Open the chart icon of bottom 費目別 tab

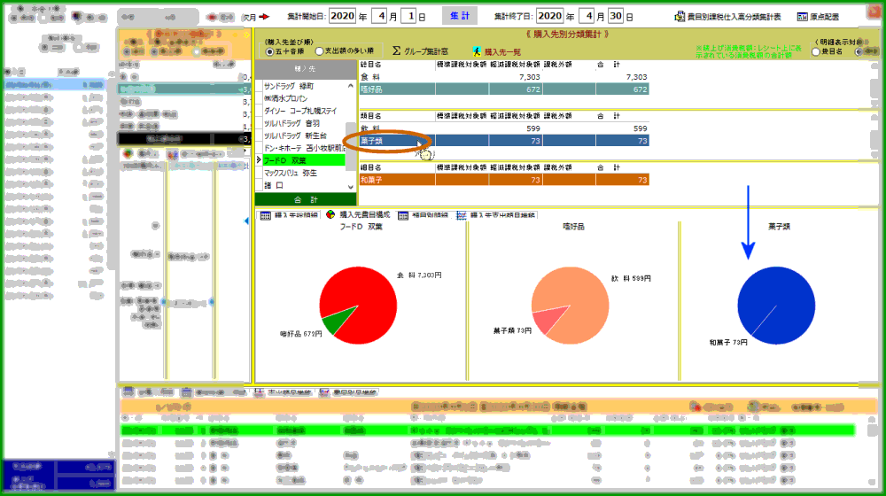pos(324,392)
